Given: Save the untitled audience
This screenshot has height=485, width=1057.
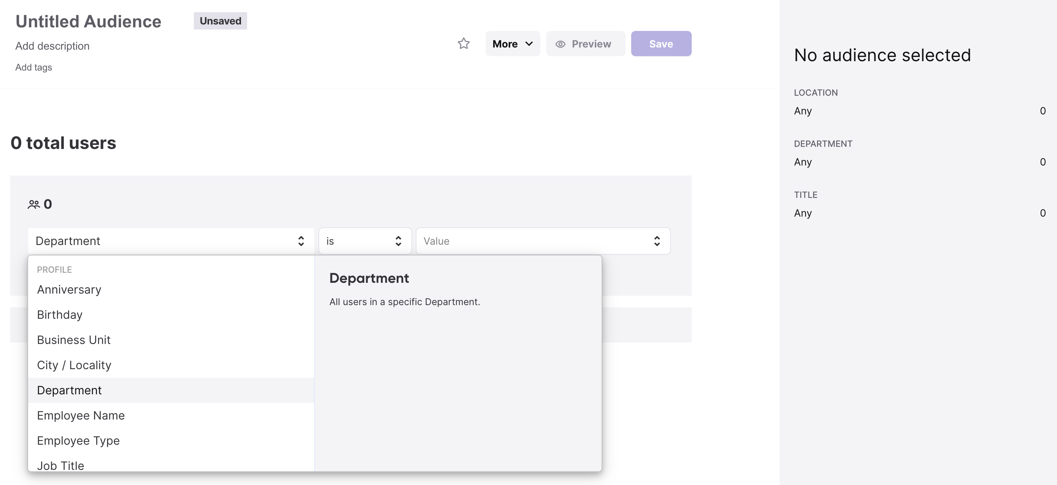Looking at the screenshot, I should click(661, 44).
